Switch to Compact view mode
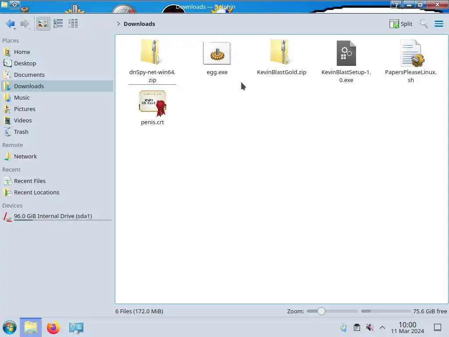This screenshot has width=449, height=337. (58, 24)
